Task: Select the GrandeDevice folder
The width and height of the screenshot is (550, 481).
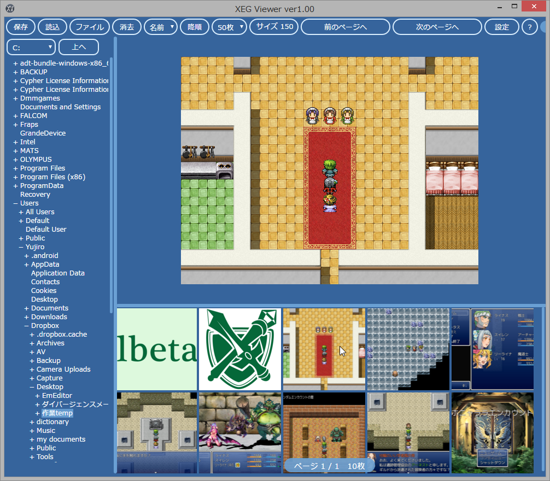Action: 43,133
